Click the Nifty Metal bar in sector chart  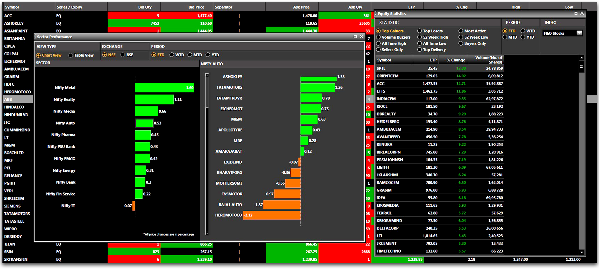164,88
